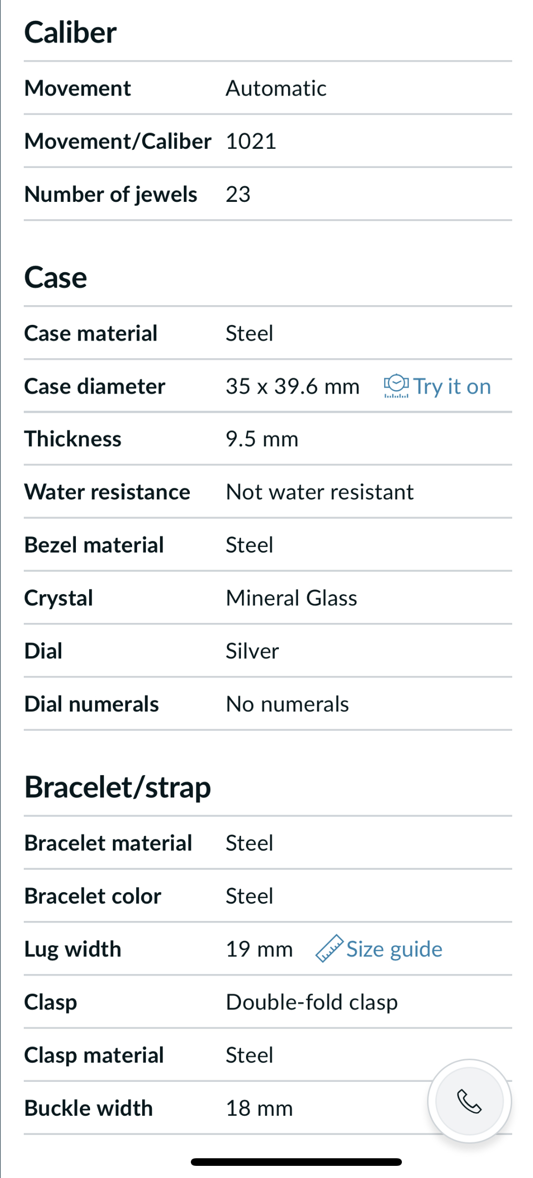Select the Not water resistant text
This screenshot has height=1178, width=533.
point(319,492)
